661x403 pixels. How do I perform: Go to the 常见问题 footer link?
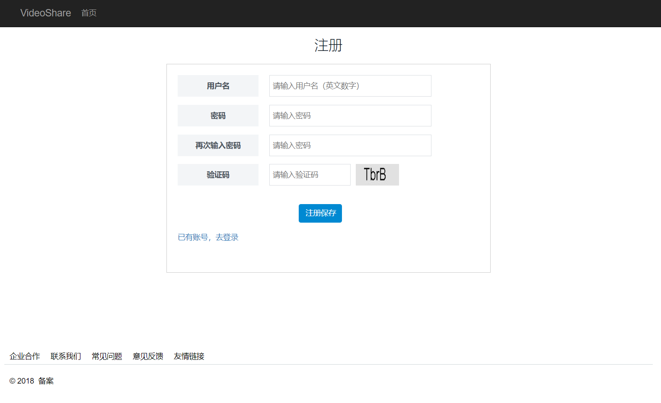(x=107, y=356)
